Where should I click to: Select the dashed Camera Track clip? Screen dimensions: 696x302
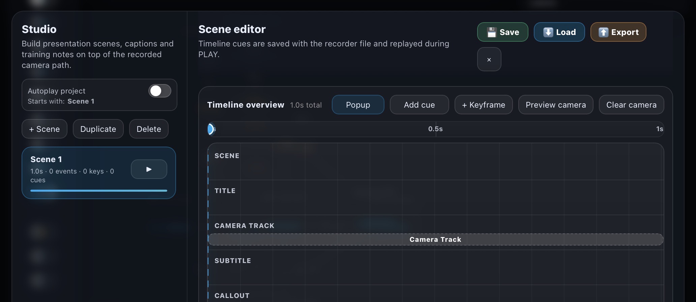[435, 239]
